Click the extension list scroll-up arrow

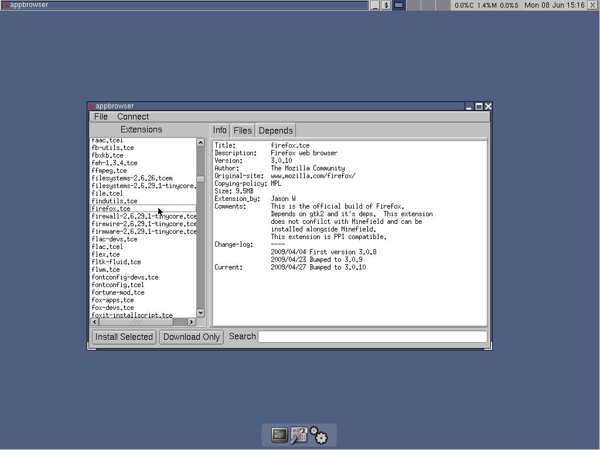tap(200, 143)
